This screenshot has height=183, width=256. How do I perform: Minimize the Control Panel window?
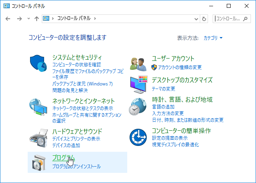point(211,6)
